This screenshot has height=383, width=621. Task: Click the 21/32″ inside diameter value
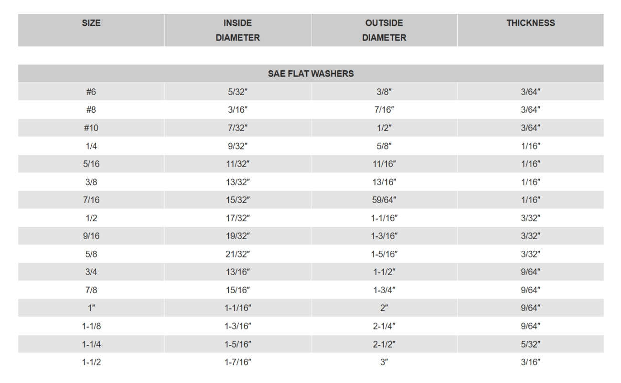click(x=237, y=254)
